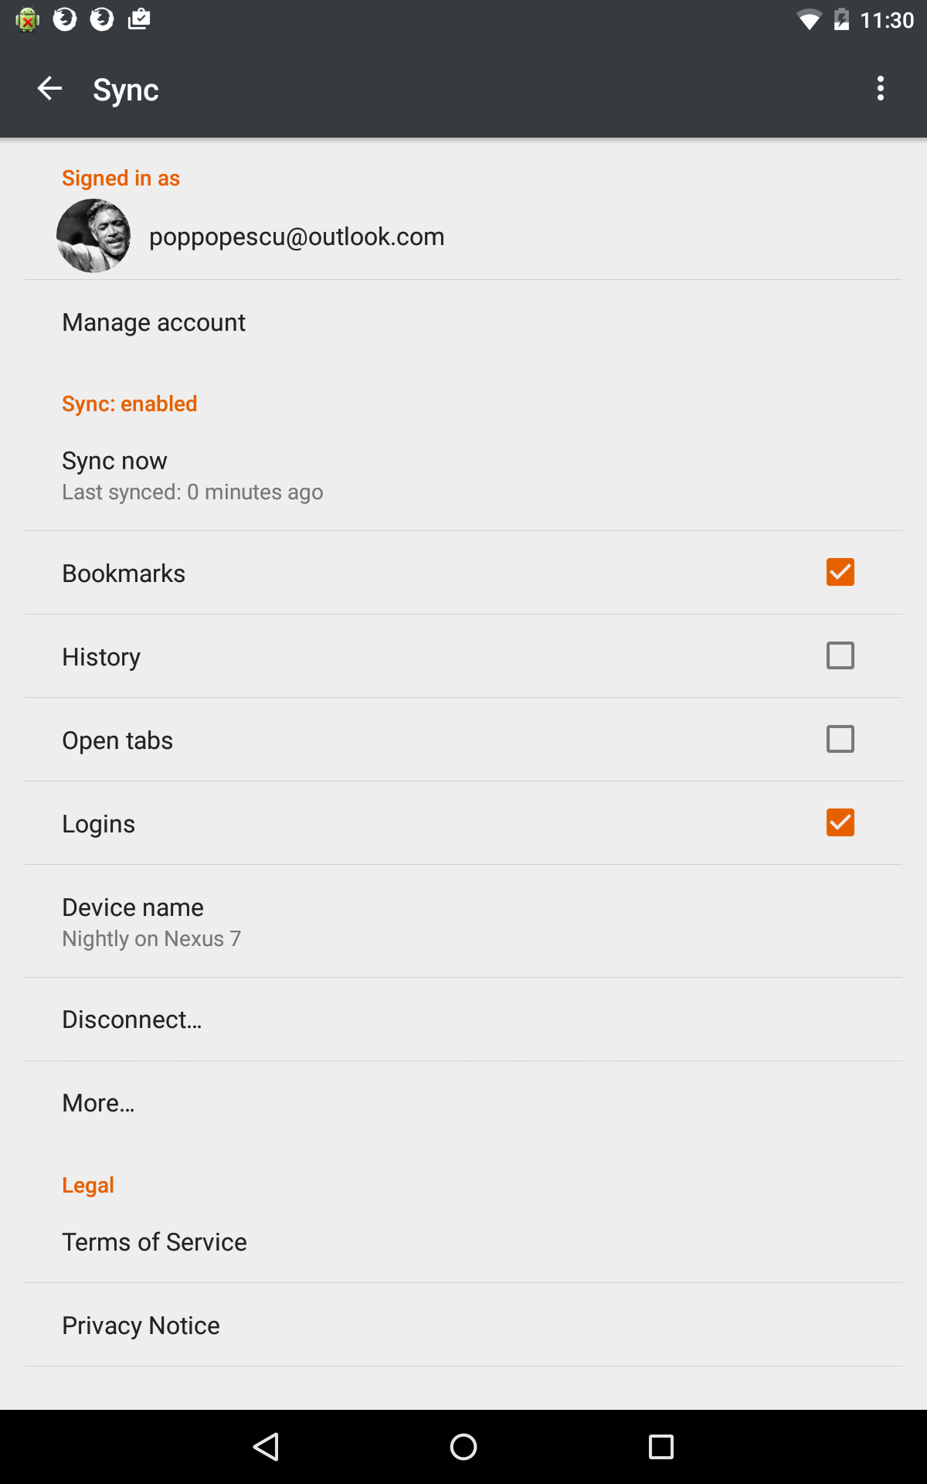Image resolution: width=927 pixels, height=1484 pixels.
Task: Tap the Android debug icon in status bar
Action: tap(27, 19)
